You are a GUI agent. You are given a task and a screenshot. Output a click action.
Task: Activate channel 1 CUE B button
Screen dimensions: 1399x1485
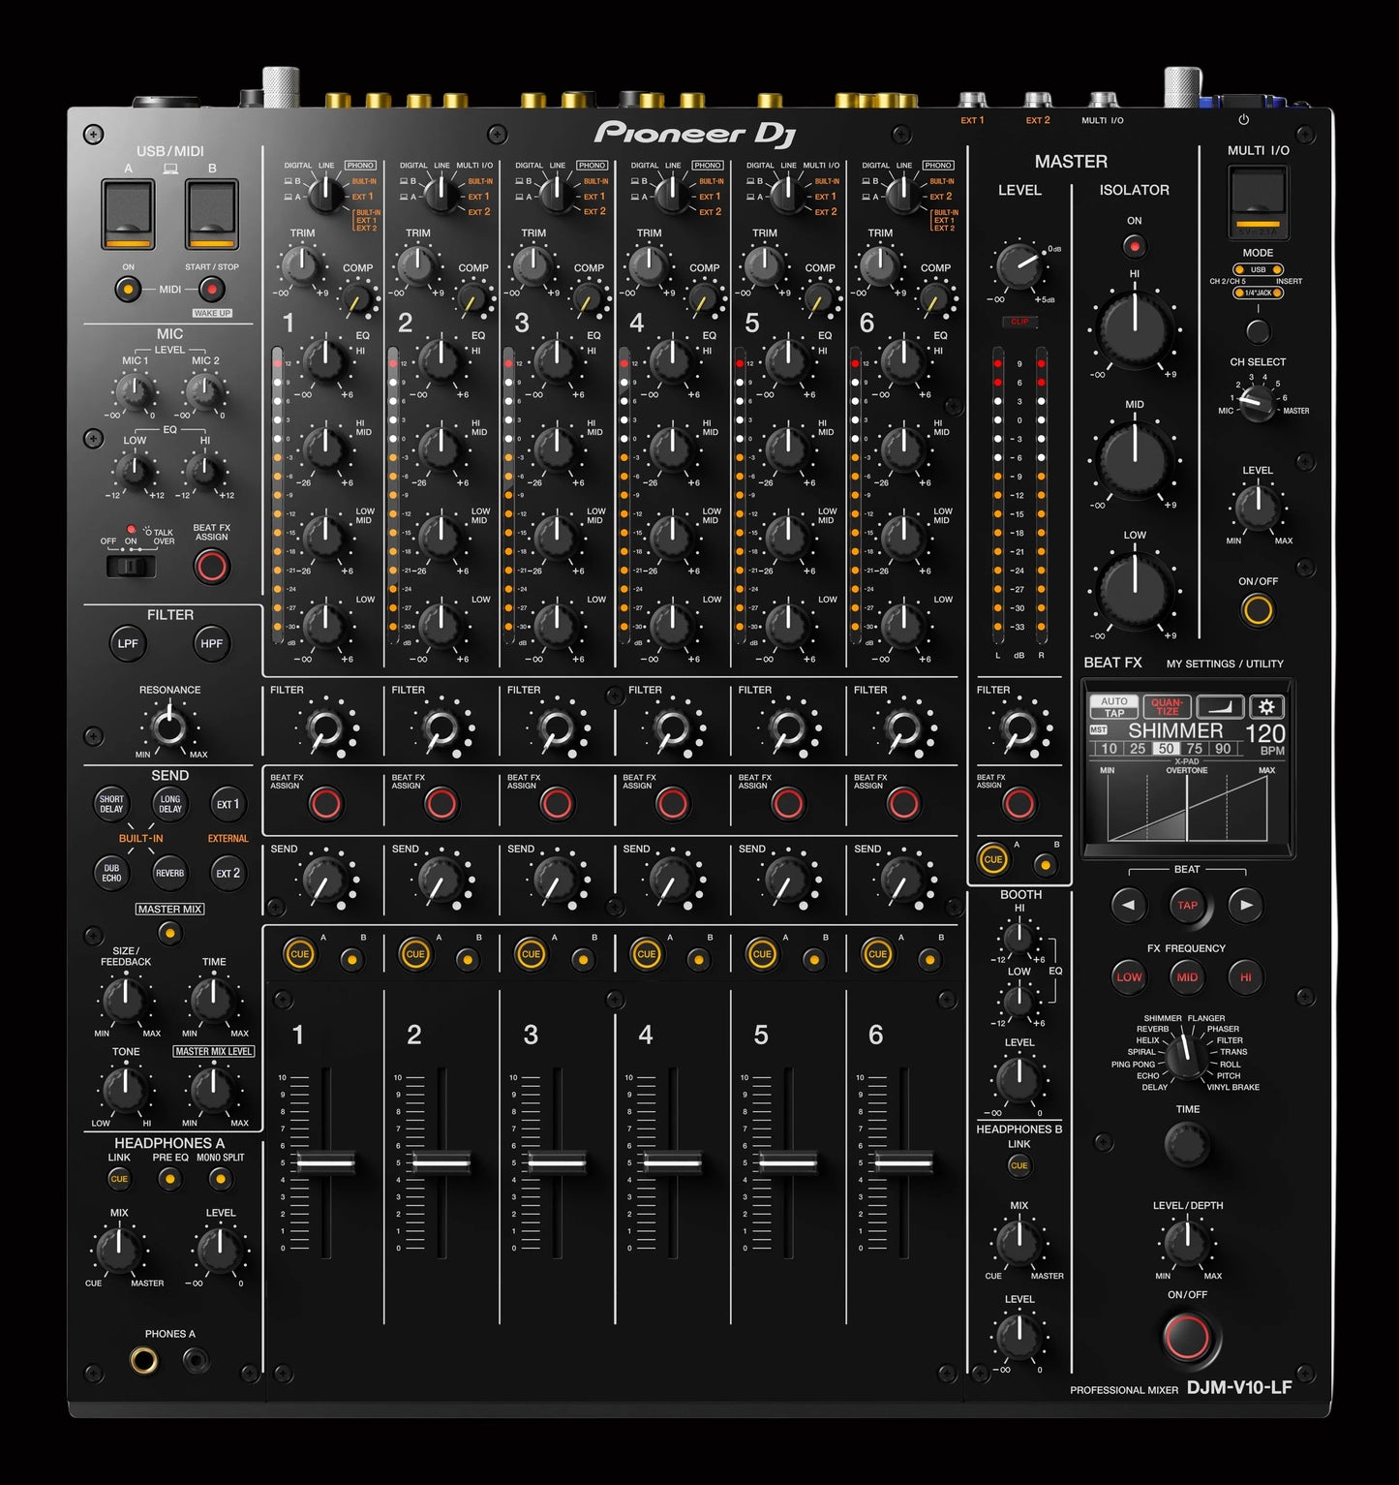point(352,959)
